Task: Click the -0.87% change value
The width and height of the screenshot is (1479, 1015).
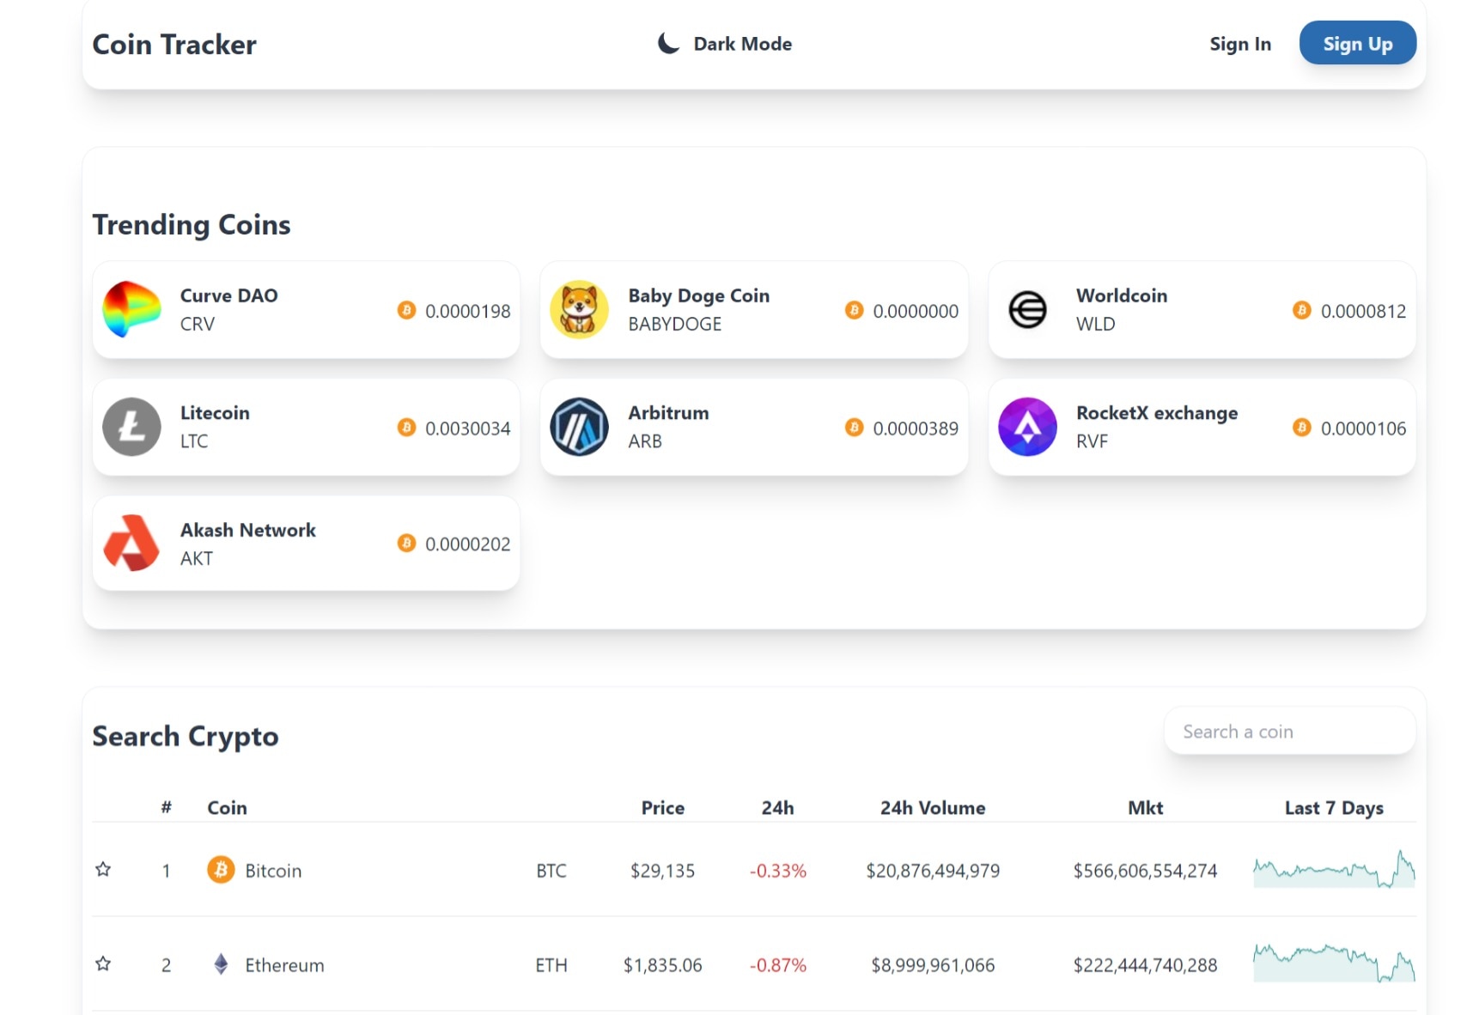Action: pyautogui.click(x=778, y=965)
